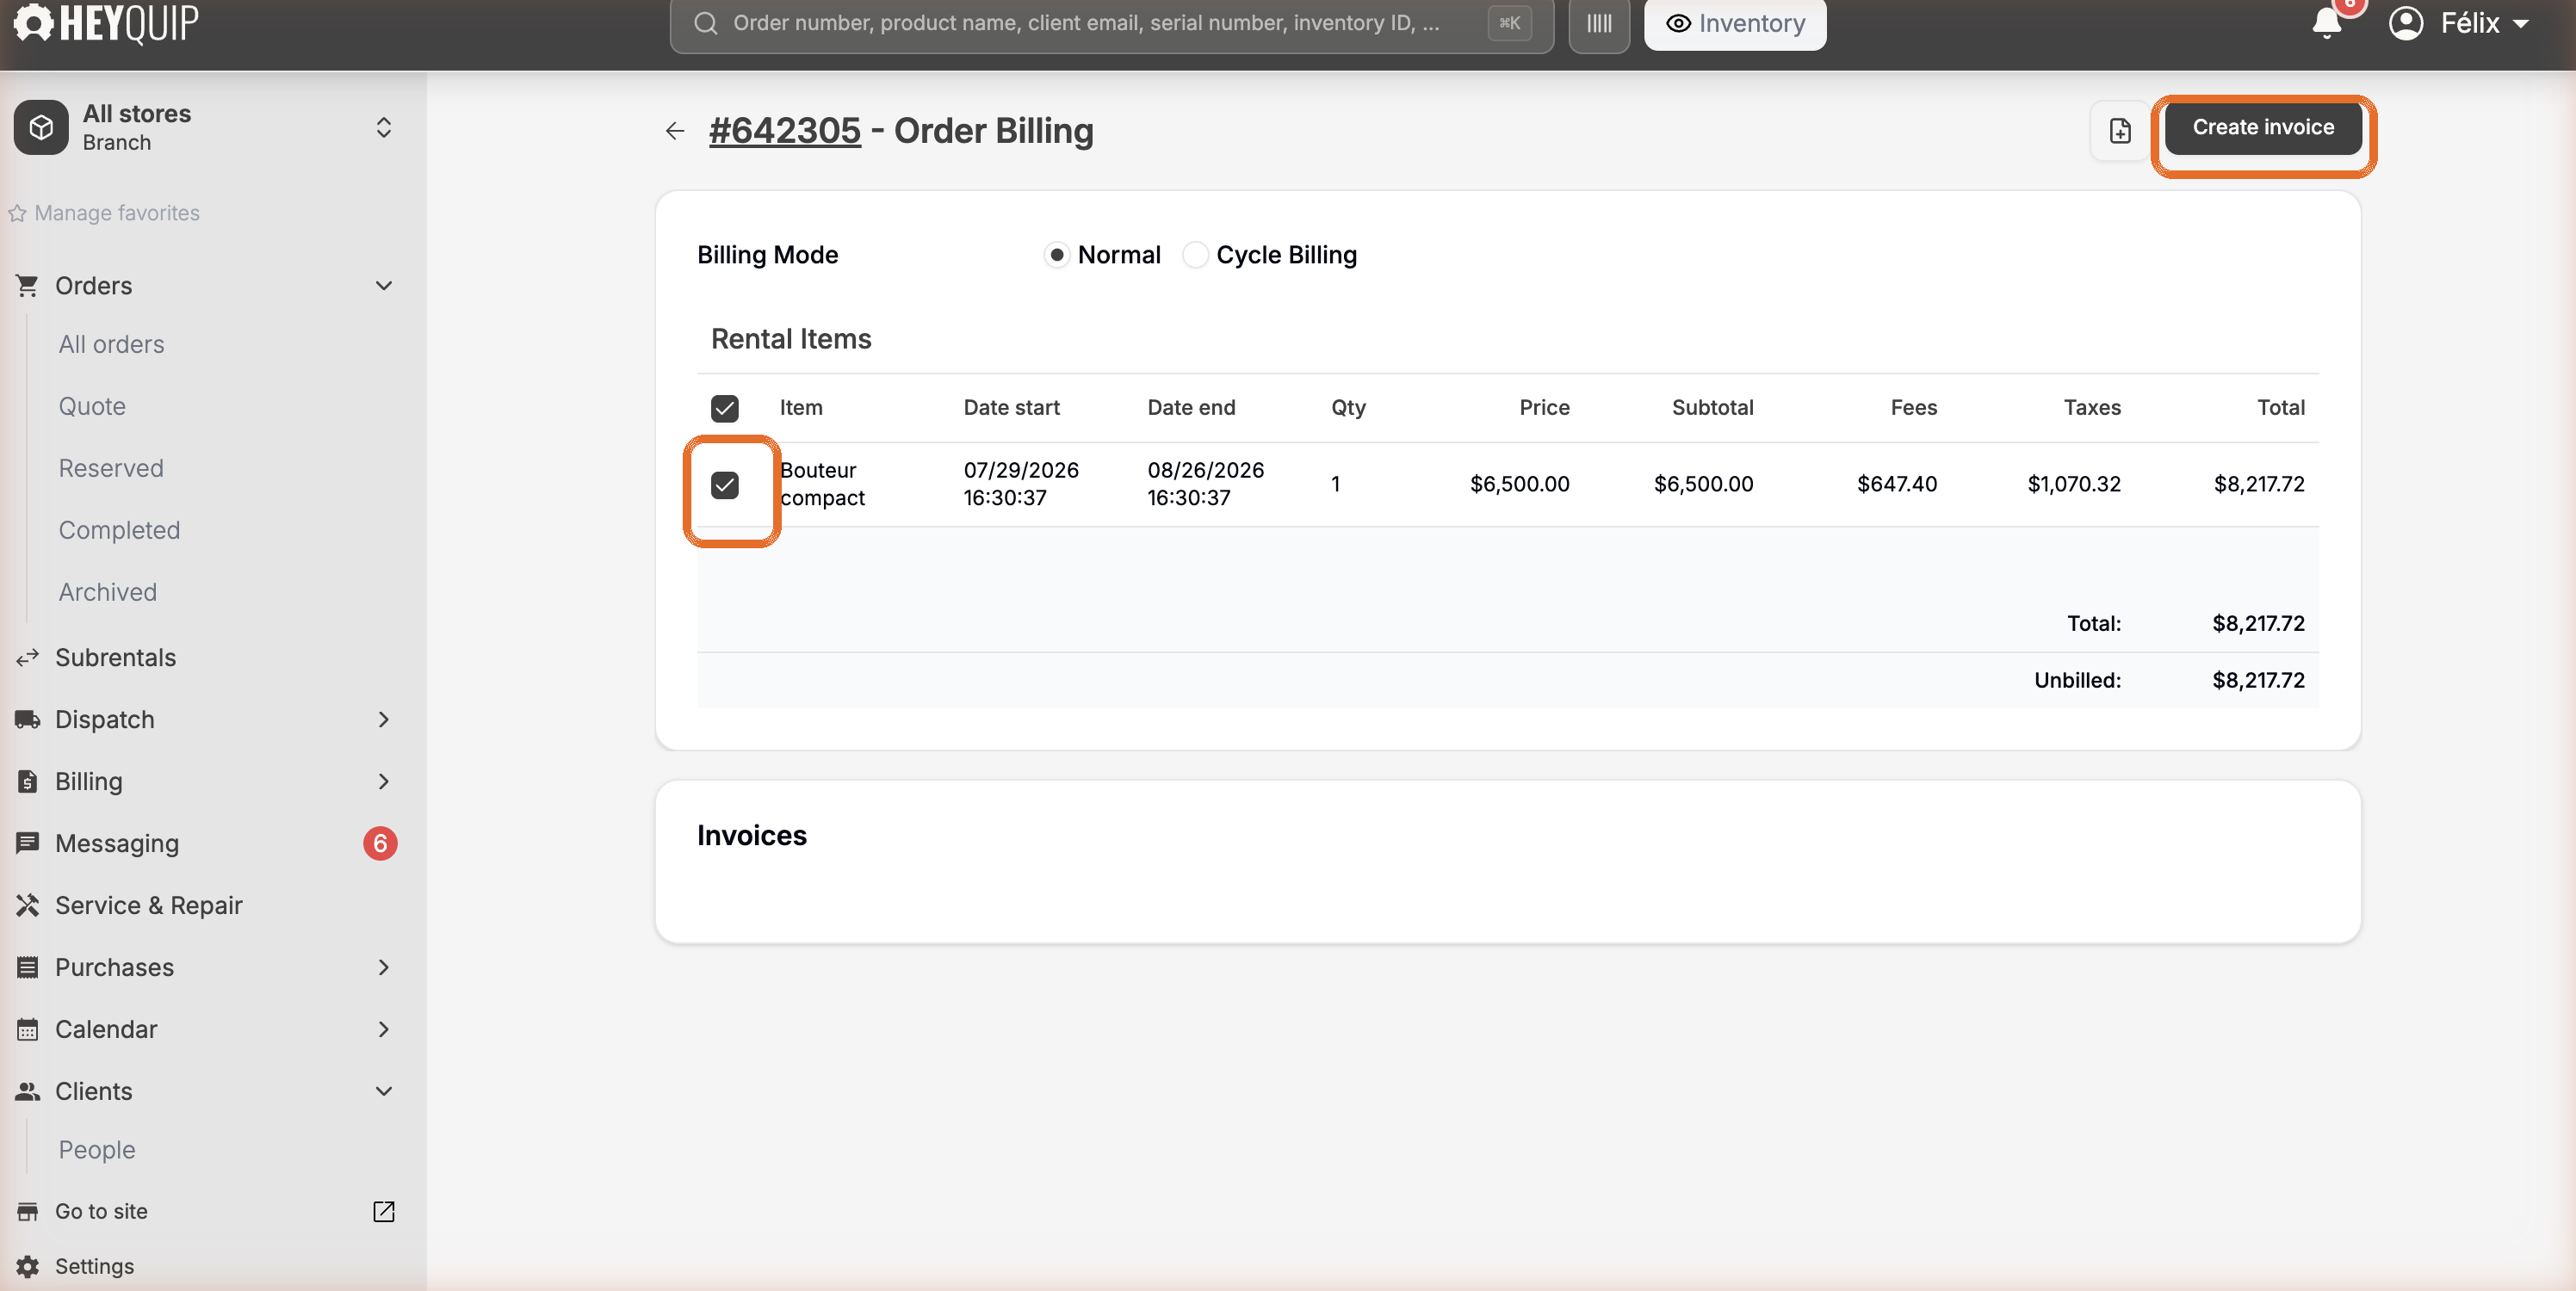Collapse the Orders section chevron

(x=384, y=286)
